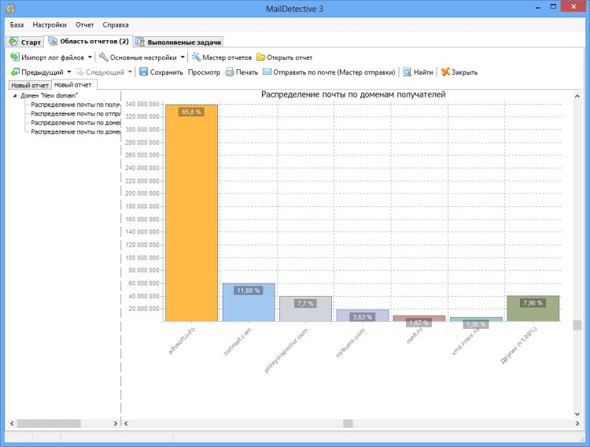Click the Выполняемые задачи tab icon
This screenshot has width=590, height=447.
(140, 42)
